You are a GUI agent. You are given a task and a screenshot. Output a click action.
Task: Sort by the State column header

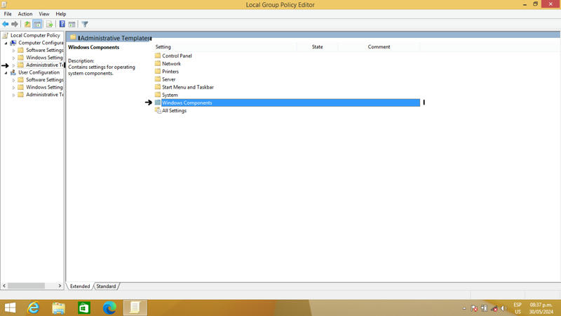coord(318,47)
